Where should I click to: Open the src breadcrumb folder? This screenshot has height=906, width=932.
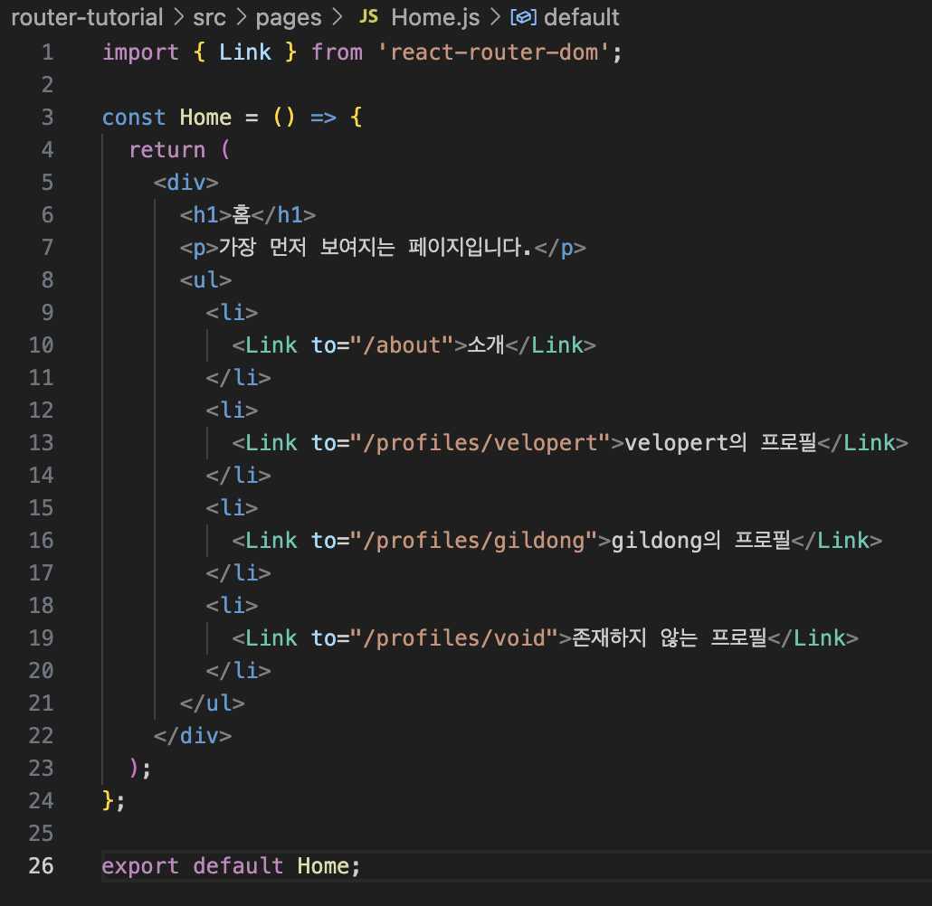pos(209,17)
